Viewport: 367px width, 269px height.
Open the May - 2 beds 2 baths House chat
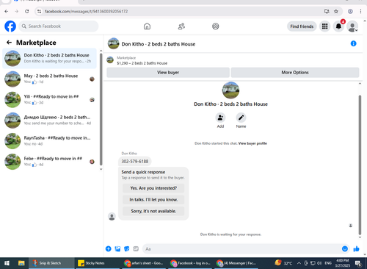[x=49, y=79]
